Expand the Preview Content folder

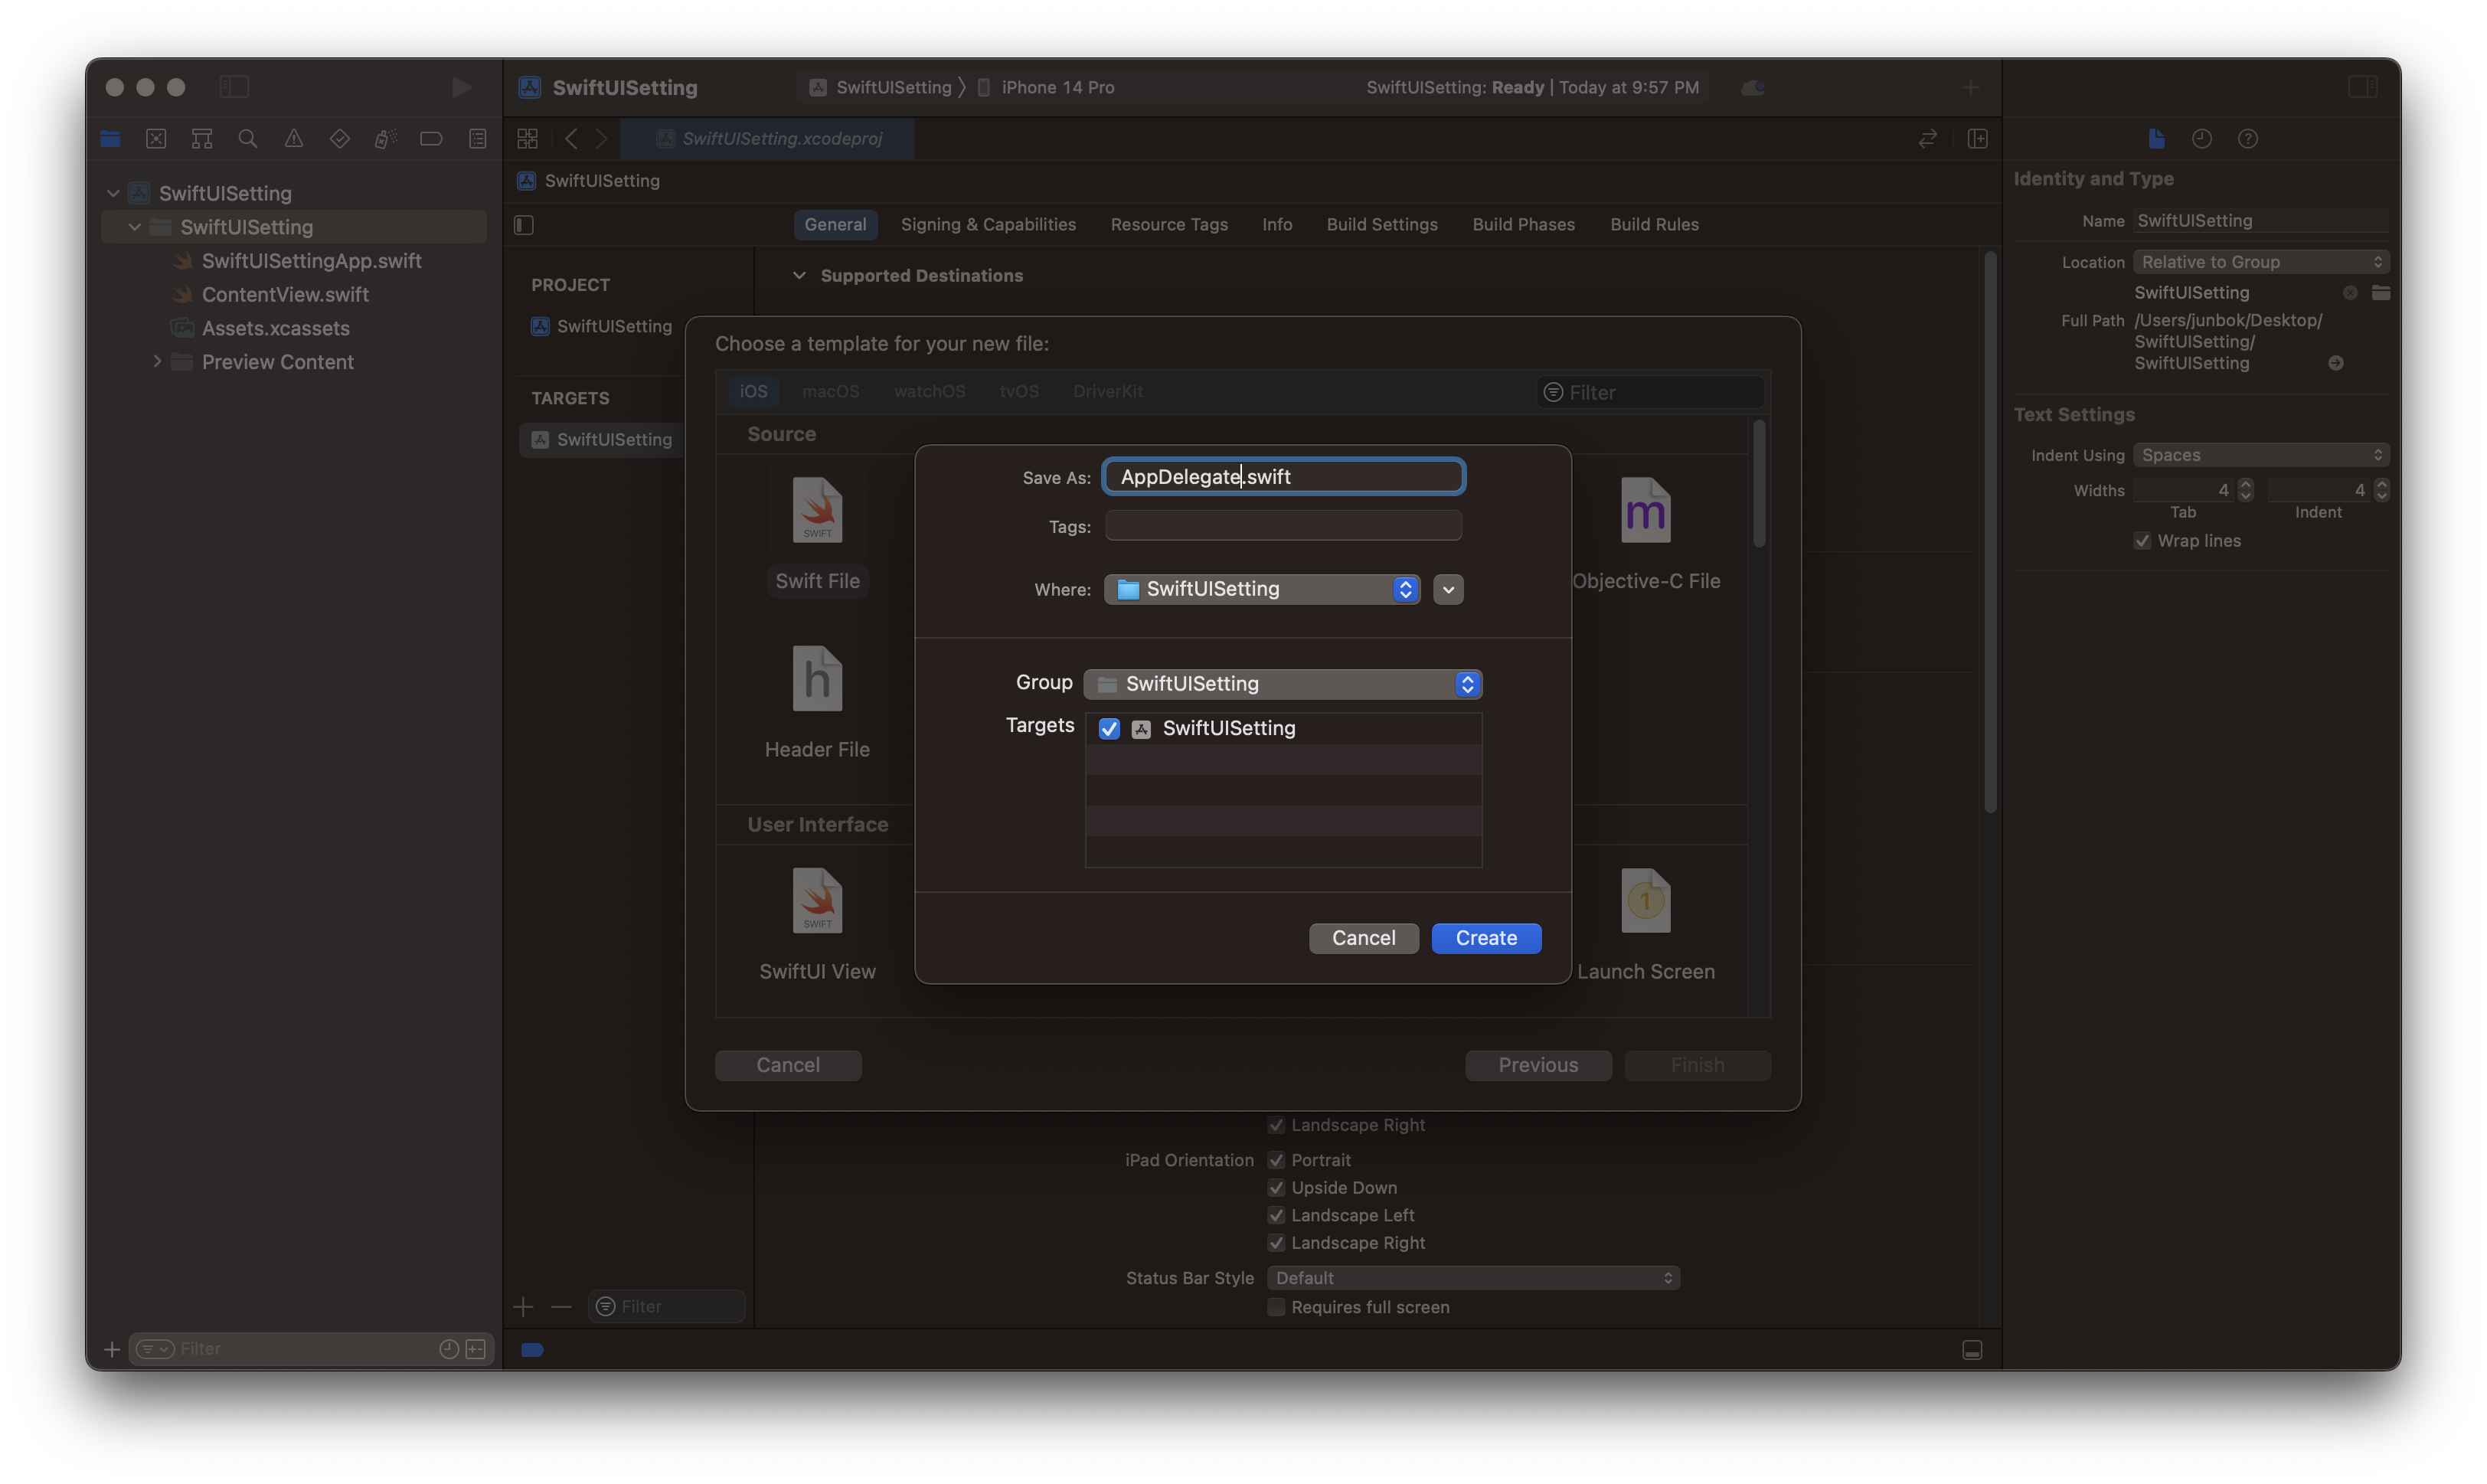coord(157,362)
